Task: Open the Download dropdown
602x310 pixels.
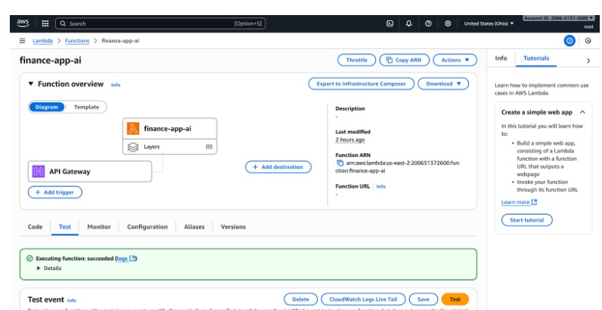Action: pyautogui.click(x=443, y=84)
